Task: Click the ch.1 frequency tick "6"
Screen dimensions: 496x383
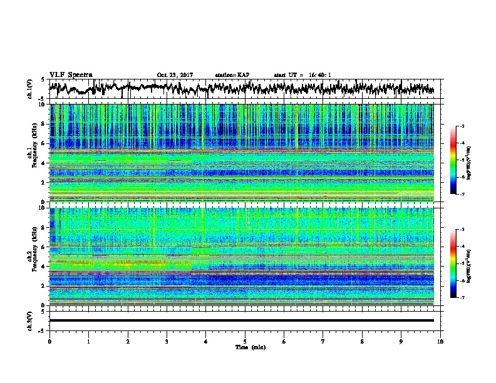Action: 44,144
